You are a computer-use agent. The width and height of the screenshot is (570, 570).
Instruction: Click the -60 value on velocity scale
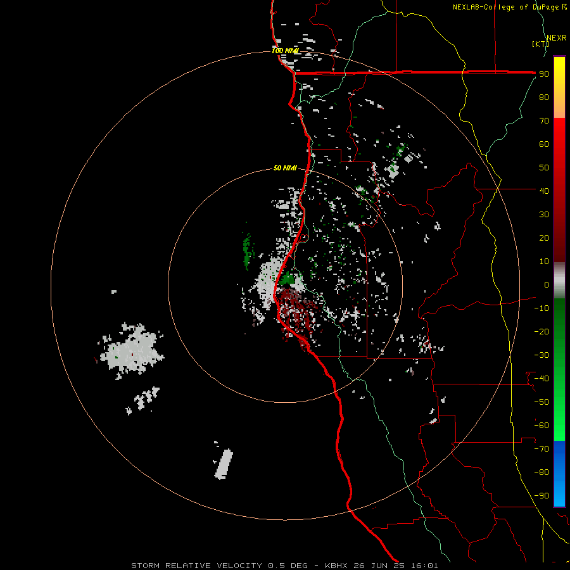tap(541, 426)
